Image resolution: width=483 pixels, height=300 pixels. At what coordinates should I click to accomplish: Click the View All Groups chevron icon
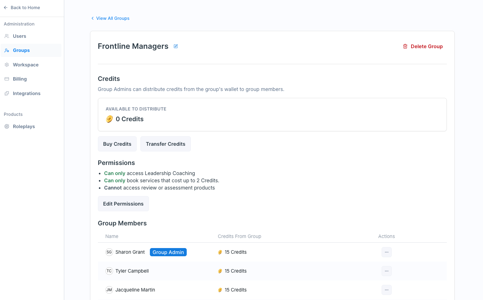tap(93, 18)
